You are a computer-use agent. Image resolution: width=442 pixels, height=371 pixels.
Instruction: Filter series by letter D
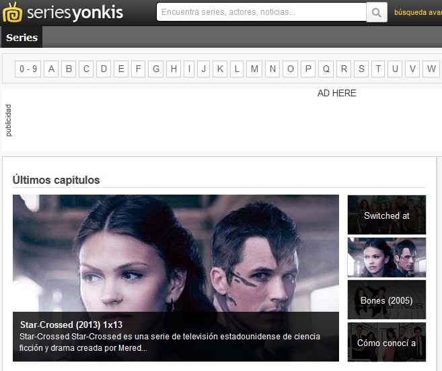pos(104,69)
